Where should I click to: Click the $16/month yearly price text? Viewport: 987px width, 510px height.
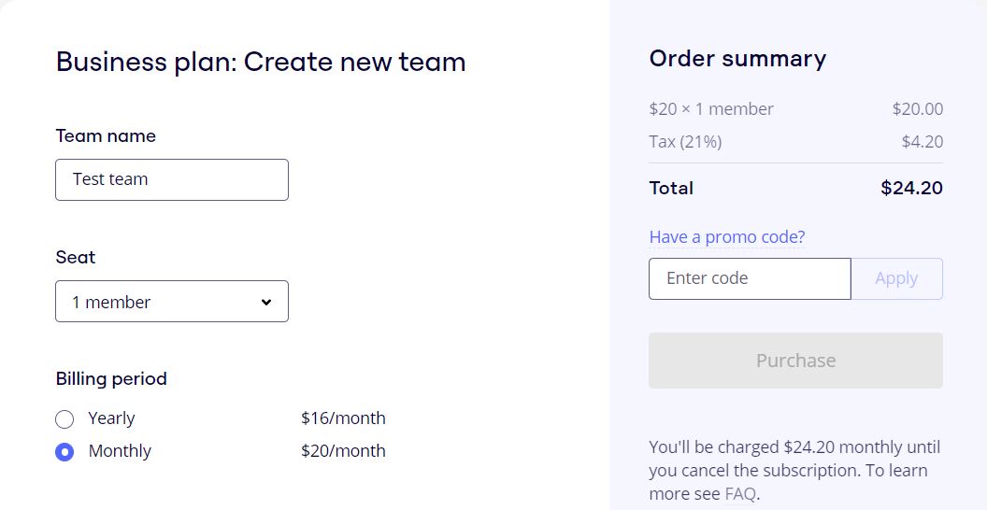tap(343, 418)
